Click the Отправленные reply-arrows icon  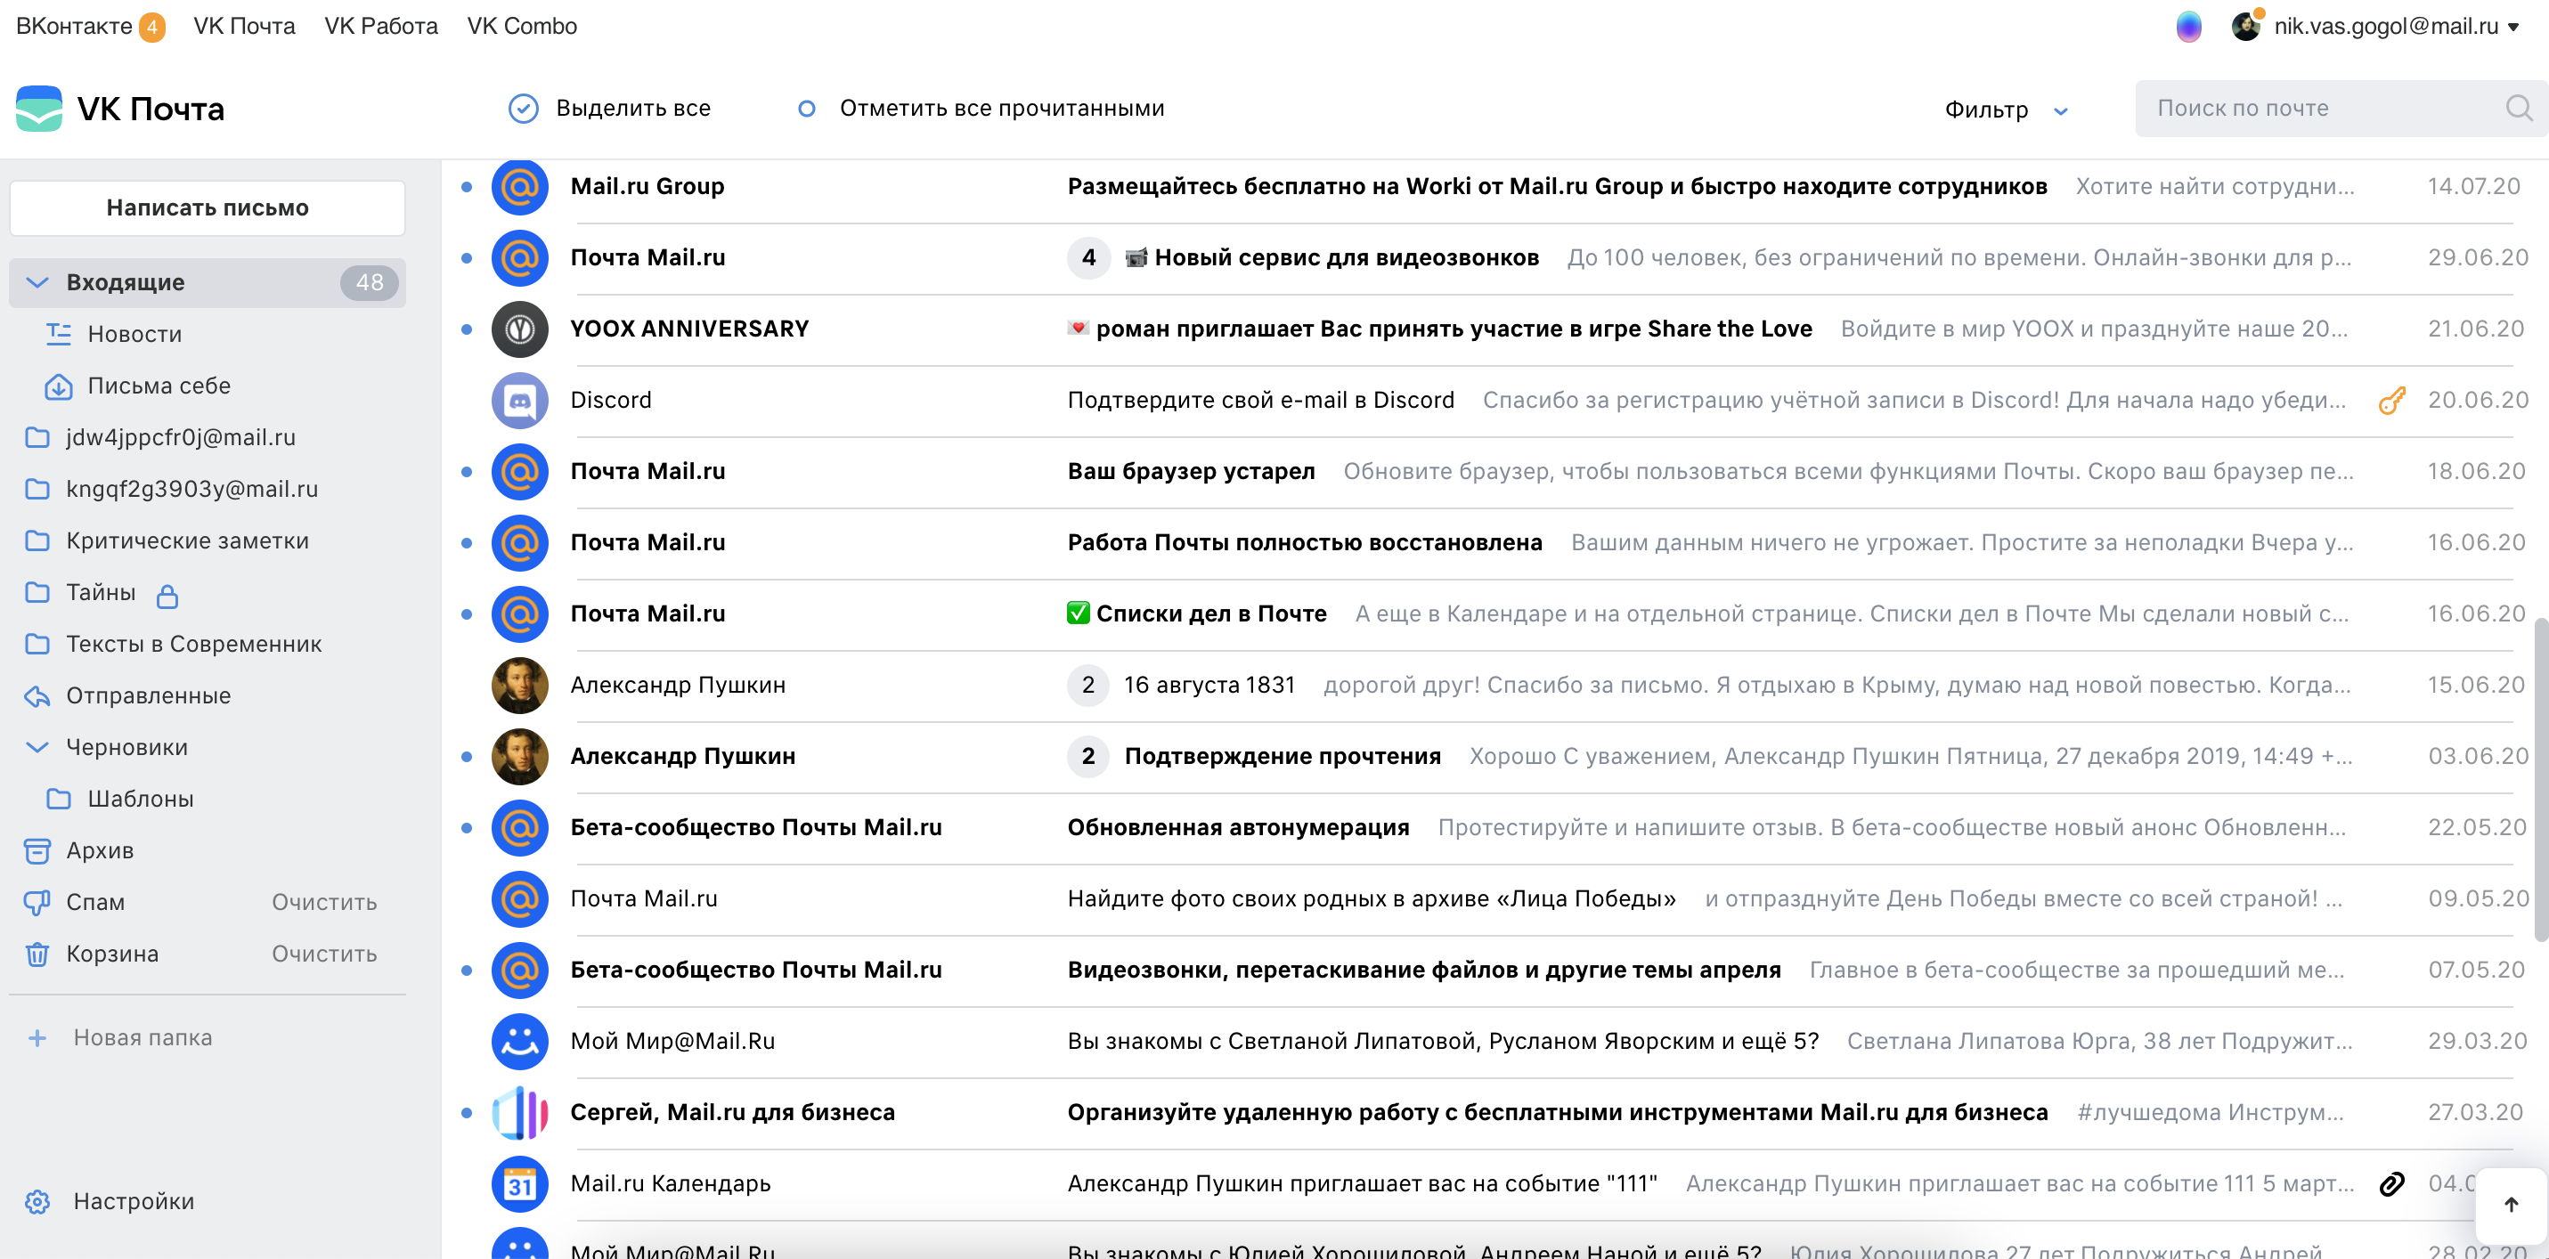click(x=37, y=696)
